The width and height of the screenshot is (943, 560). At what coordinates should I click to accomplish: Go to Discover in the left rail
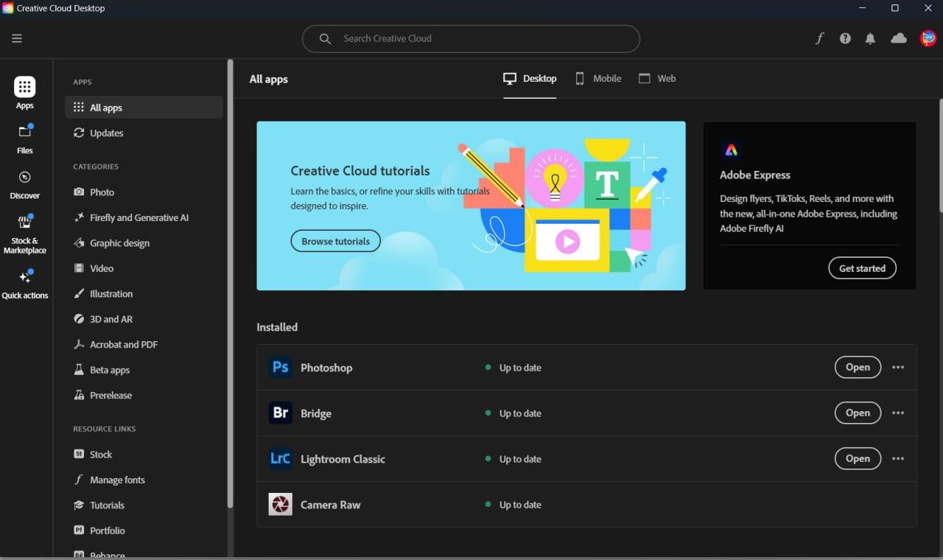(x=25, y=184)
